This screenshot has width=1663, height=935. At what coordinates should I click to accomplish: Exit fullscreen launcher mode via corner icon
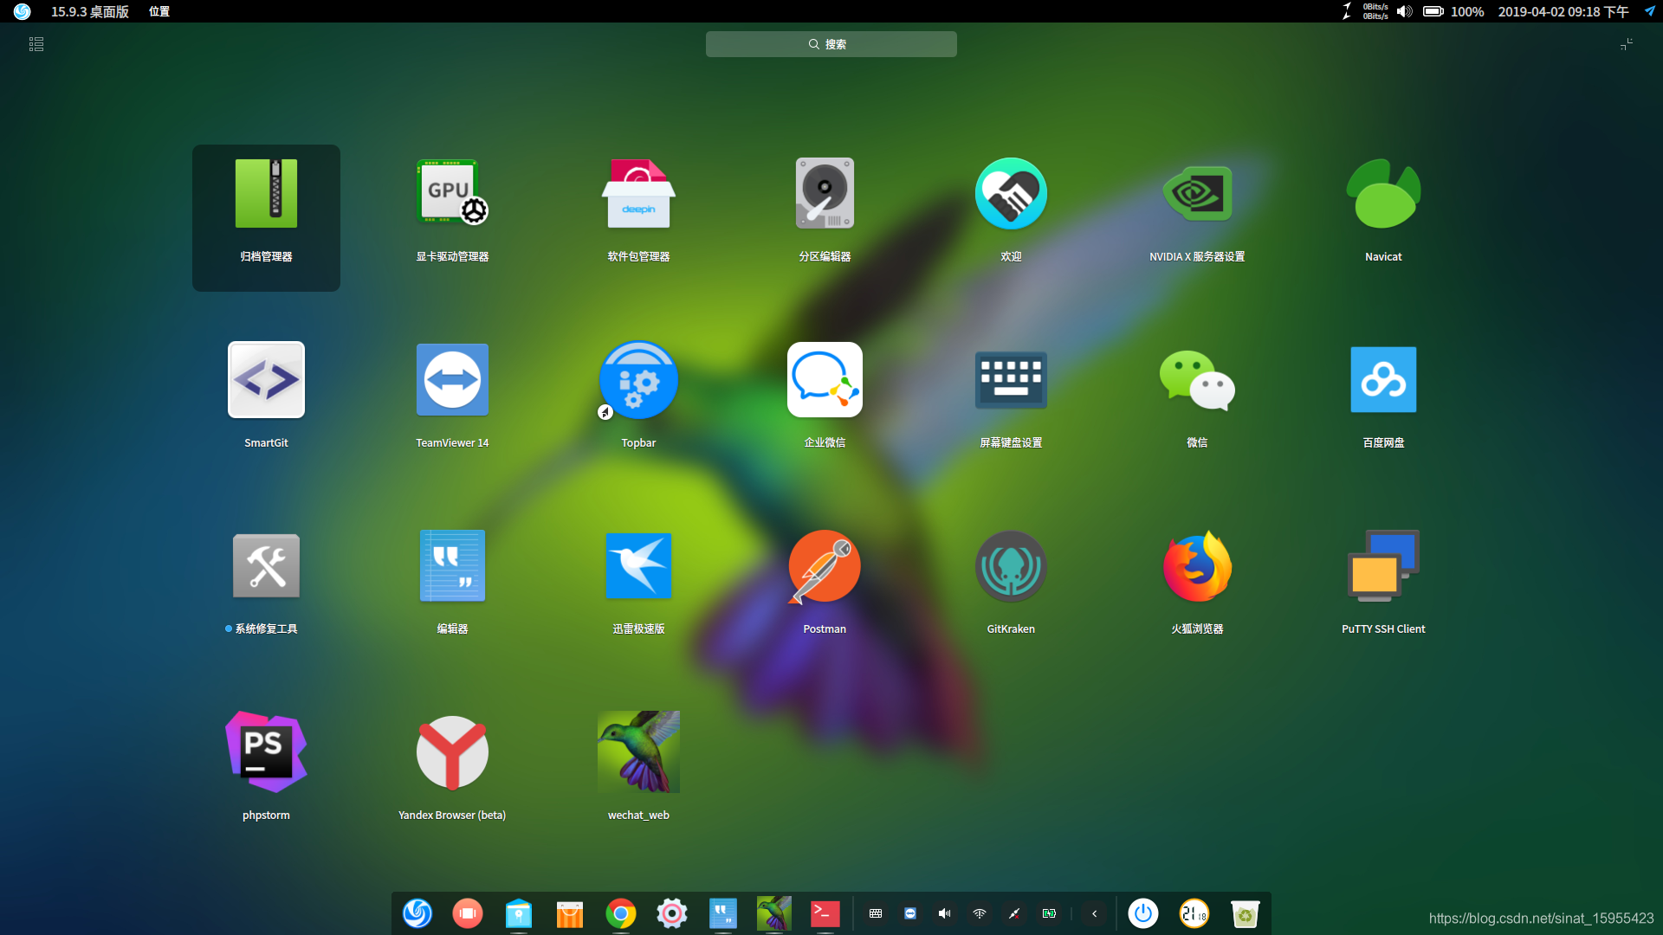pos(1627,44)
